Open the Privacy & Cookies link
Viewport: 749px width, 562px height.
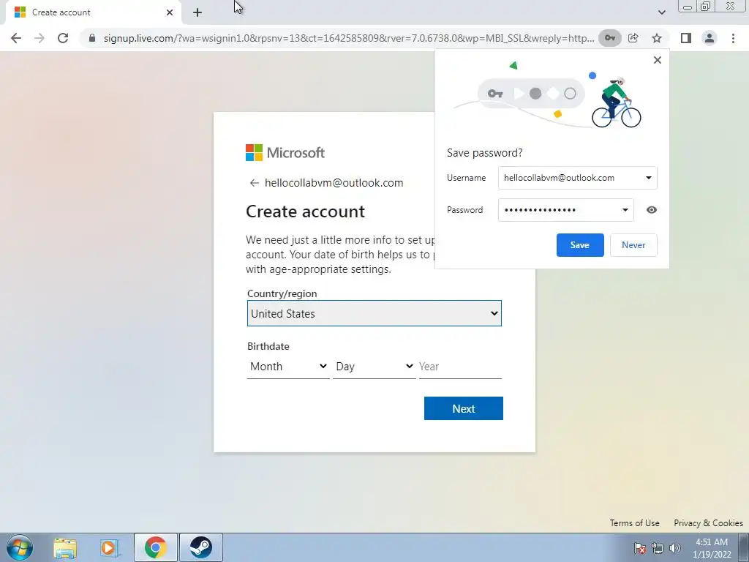[x=708, y=522]
